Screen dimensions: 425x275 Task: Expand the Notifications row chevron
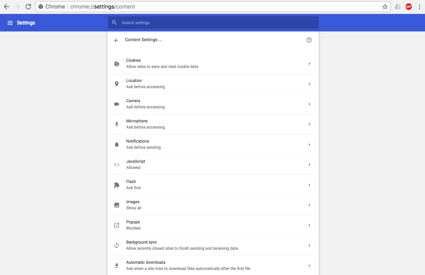309,144
